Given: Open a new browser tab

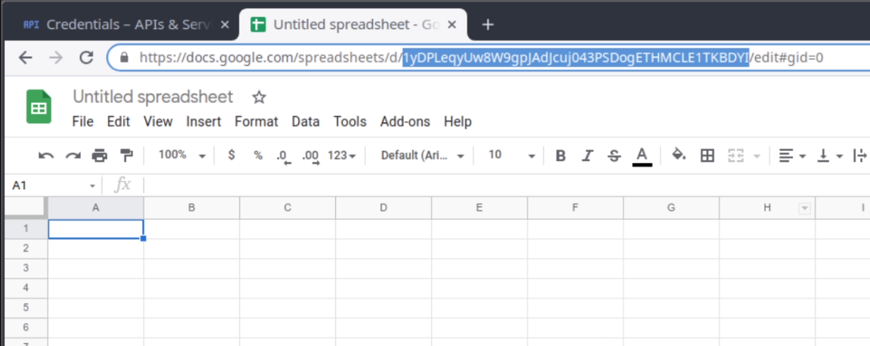Looking at the screenshot, I should [488, 25].
